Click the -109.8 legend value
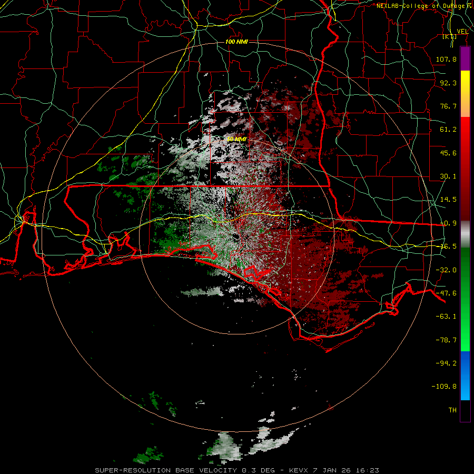This screenshot has height=474, width=474. click(x=444, y=387)
